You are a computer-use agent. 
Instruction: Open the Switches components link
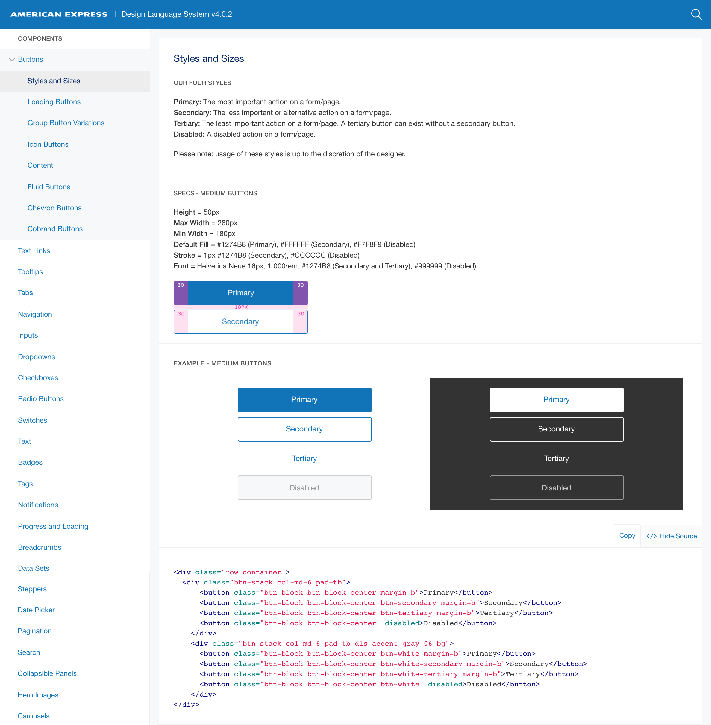coord(33,420)
